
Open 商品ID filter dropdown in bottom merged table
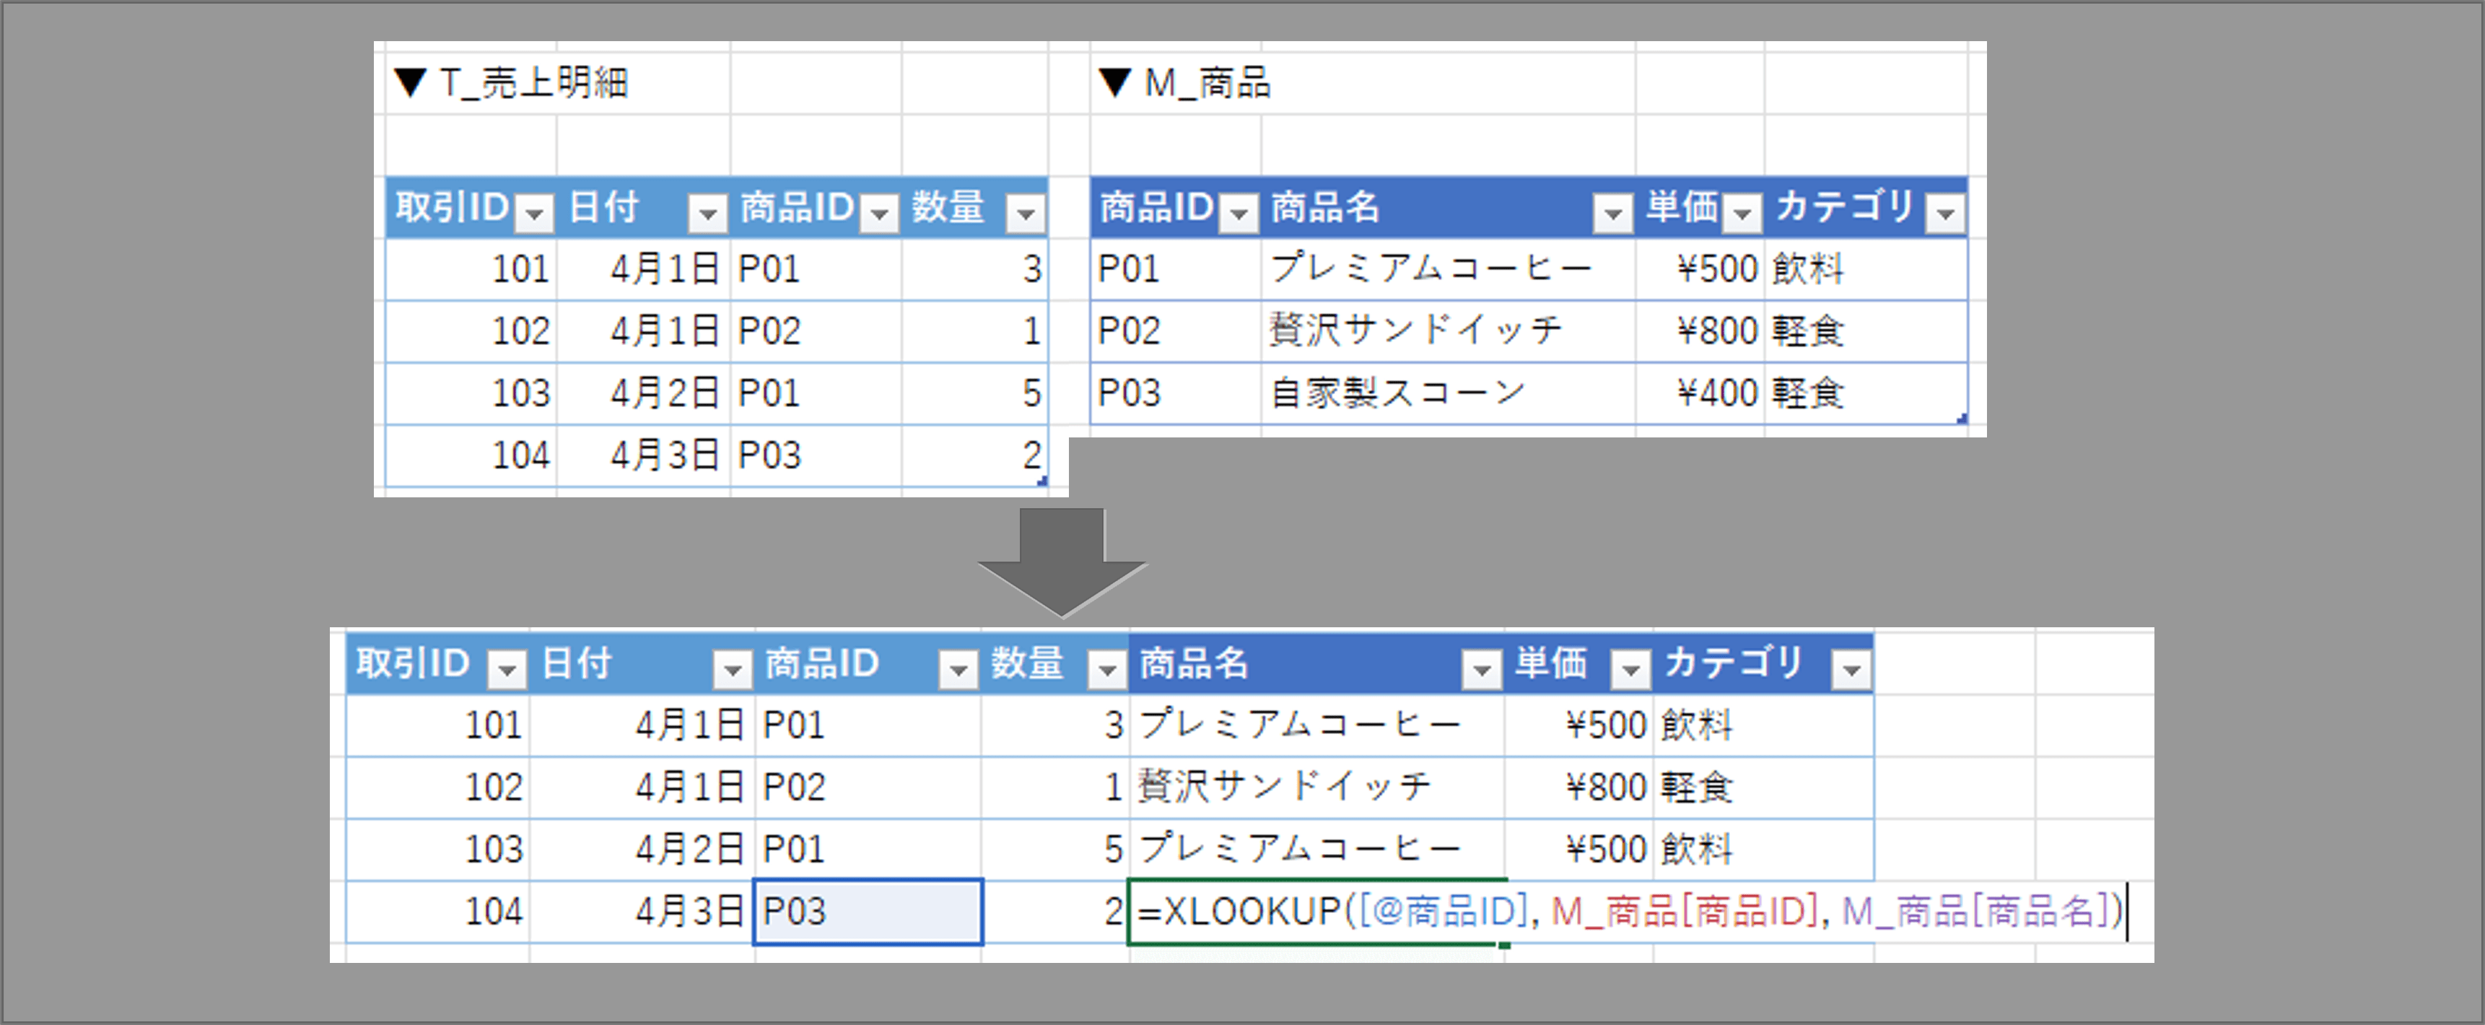coord(958,669)
